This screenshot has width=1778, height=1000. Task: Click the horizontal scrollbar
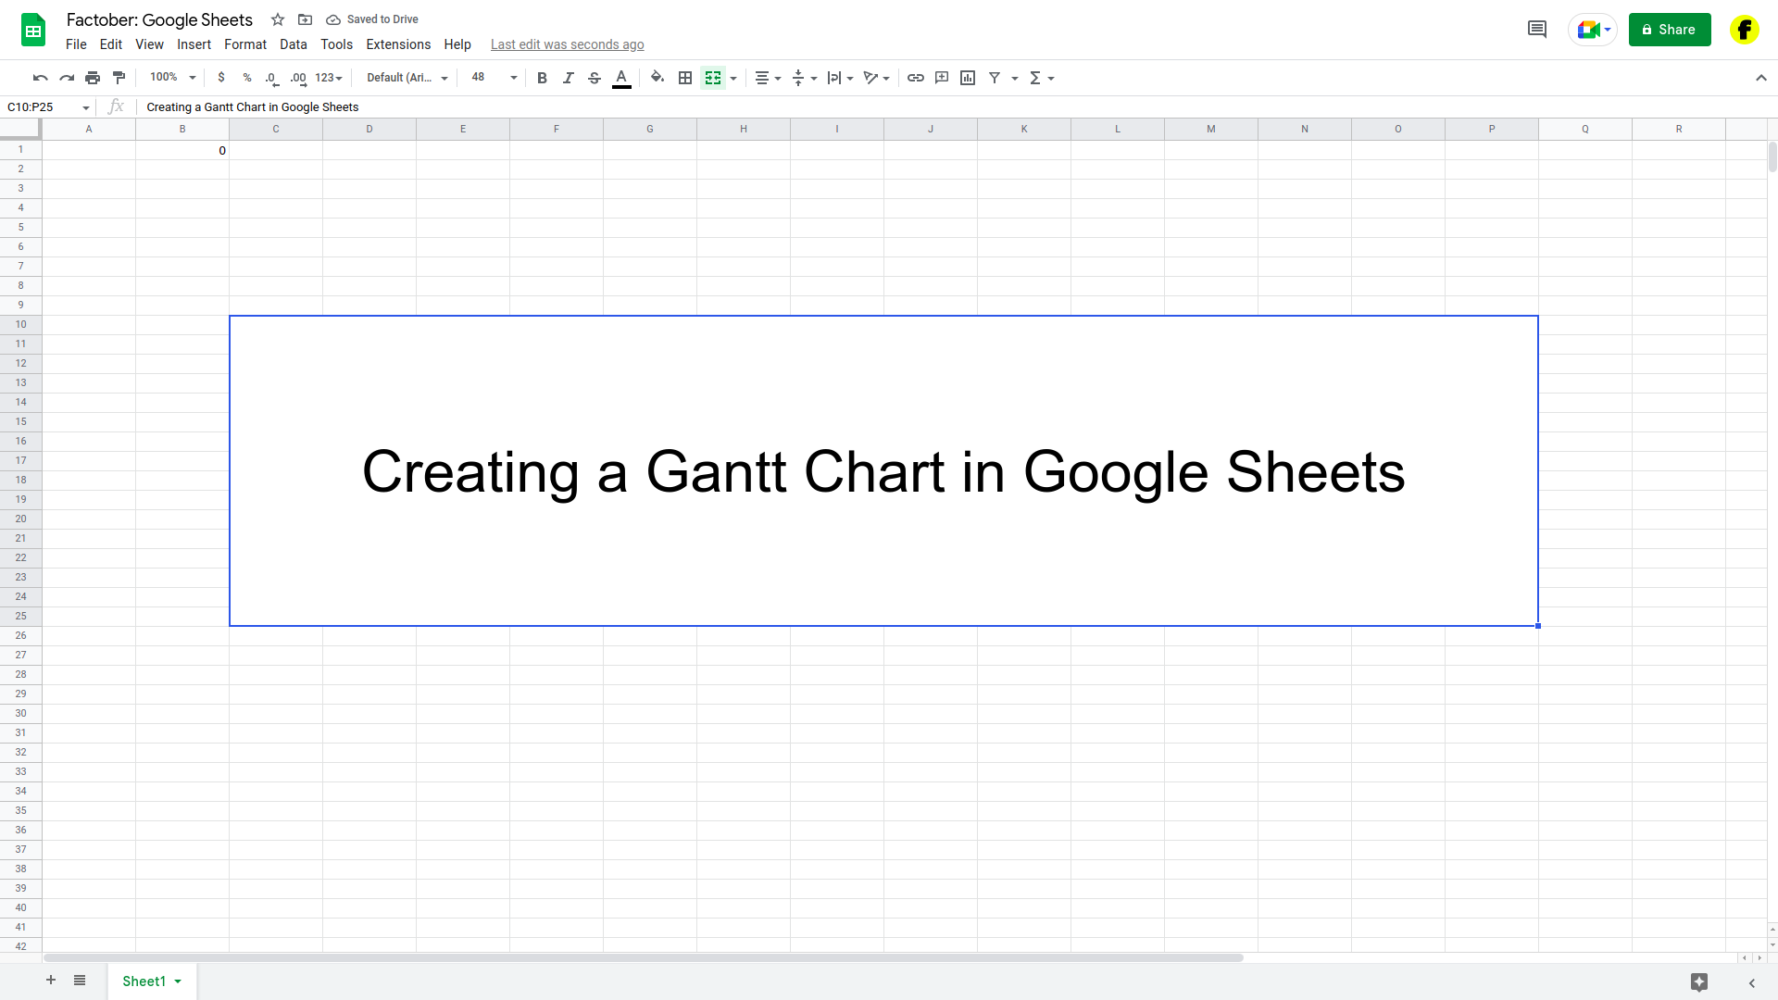point(644,957)
